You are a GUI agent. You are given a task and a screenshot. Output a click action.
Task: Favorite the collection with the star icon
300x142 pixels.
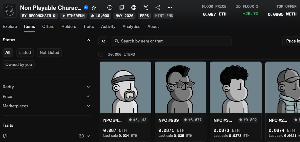click(x=94, y=8)
